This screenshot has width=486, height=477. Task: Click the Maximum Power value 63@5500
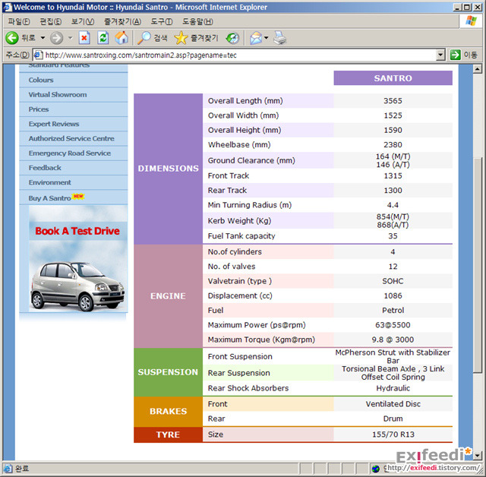[x=393, y=325]
